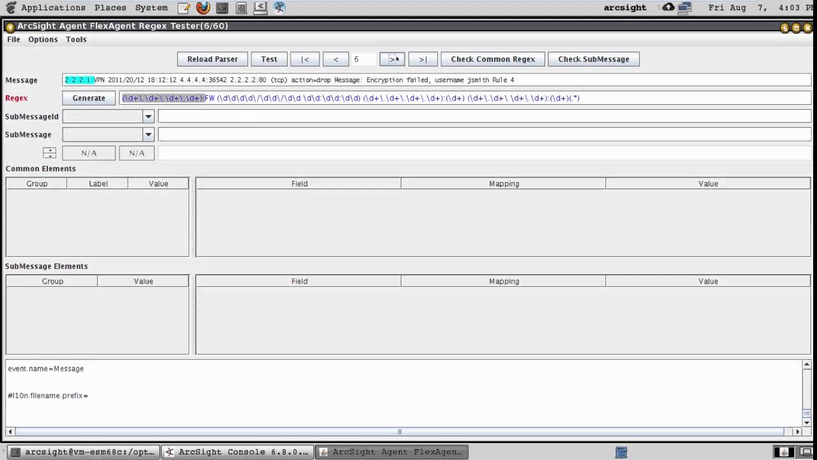Expand the SubMessageId dropdown
This screenshot has height=460, width=817.
148,116
